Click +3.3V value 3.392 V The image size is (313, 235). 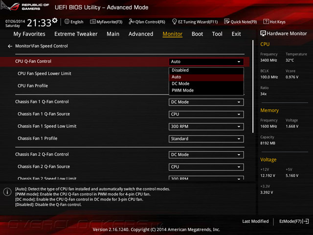coord(267,192)
